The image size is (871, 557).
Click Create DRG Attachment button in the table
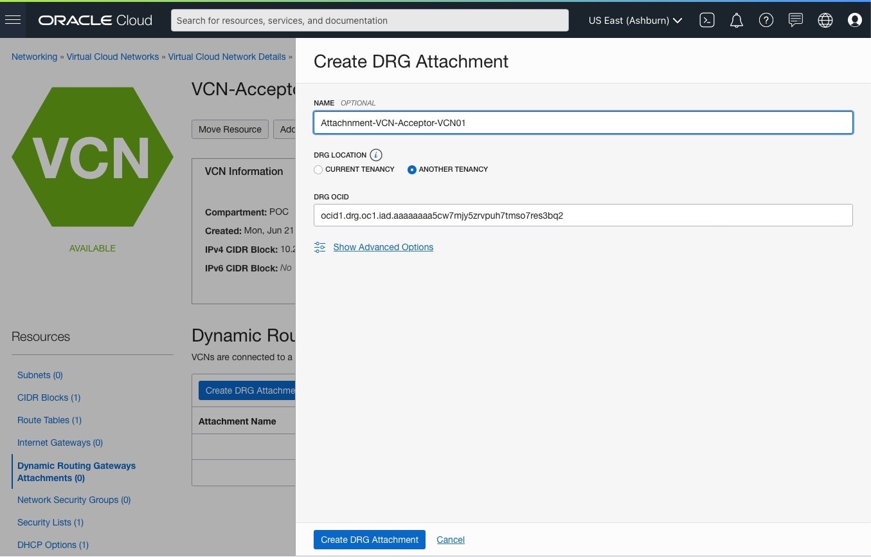(247, 390)
